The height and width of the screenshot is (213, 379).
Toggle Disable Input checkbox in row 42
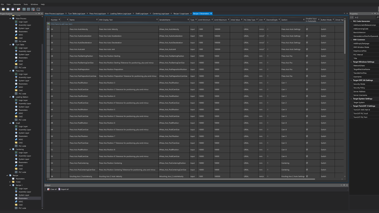(x=307, y=83)
